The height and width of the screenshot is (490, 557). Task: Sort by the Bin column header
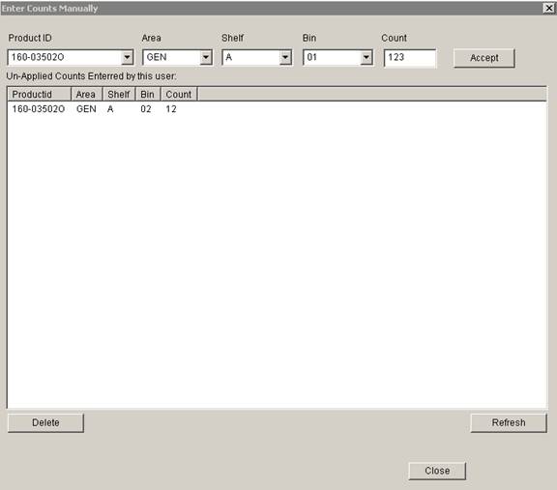(x=148, y=94)
